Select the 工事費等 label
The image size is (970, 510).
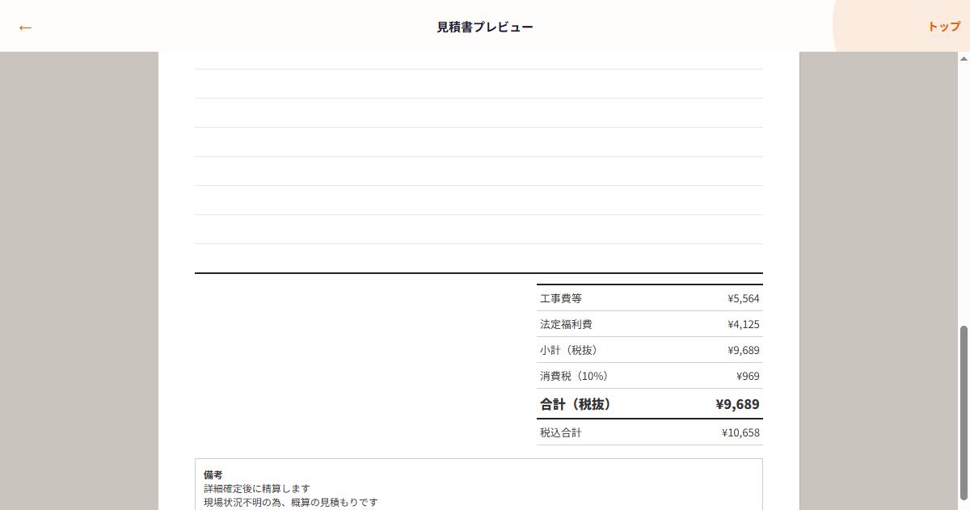coord(561,298)
